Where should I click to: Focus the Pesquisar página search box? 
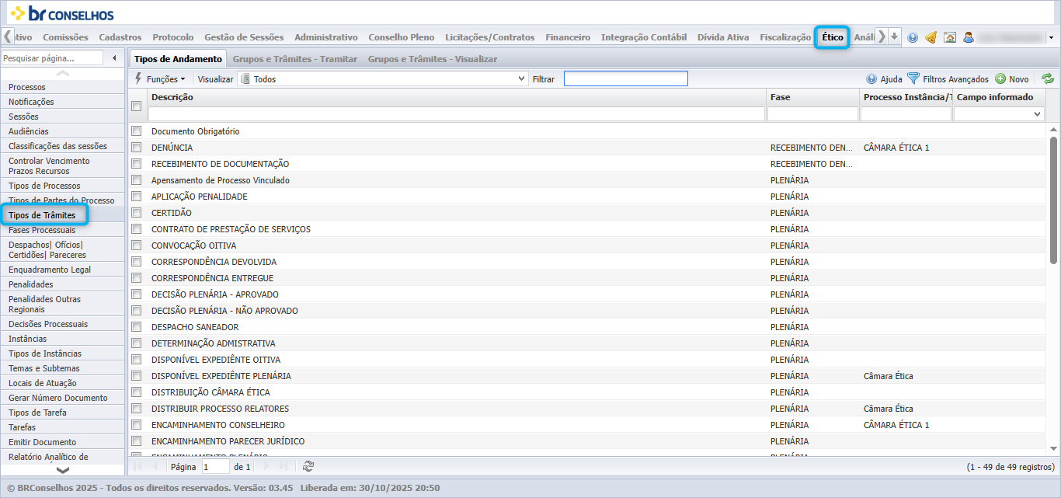click(52, 58)
